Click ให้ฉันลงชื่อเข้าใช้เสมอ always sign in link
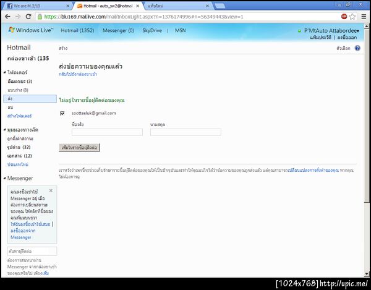The image size is (371, 290). (30, 224)
